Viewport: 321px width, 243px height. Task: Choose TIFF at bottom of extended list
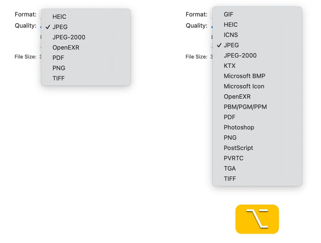click(x=257, y=179)
